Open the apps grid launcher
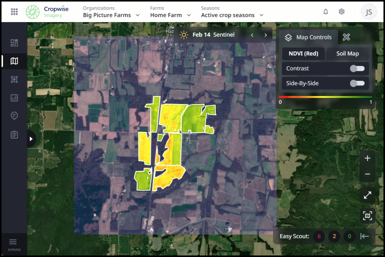Viewport: 385px width, 257px height. (x=14, y=12)
